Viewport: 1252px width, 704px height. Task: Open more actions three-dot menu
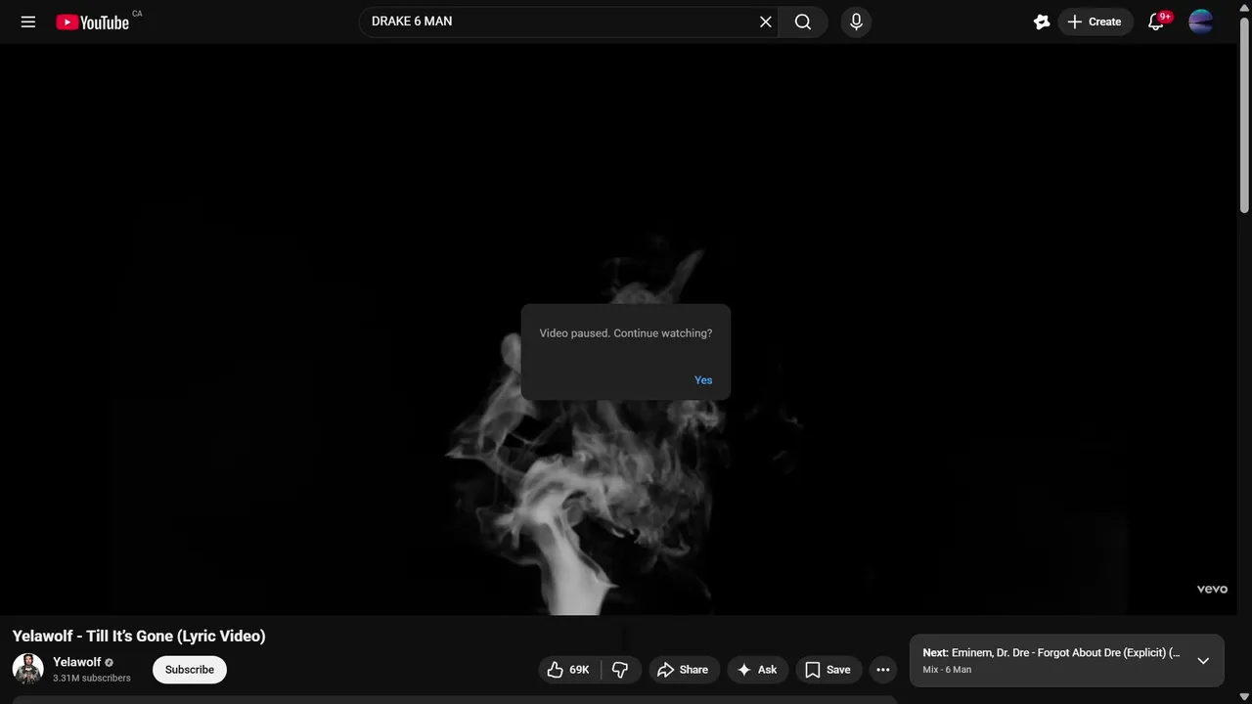[883, 670]
